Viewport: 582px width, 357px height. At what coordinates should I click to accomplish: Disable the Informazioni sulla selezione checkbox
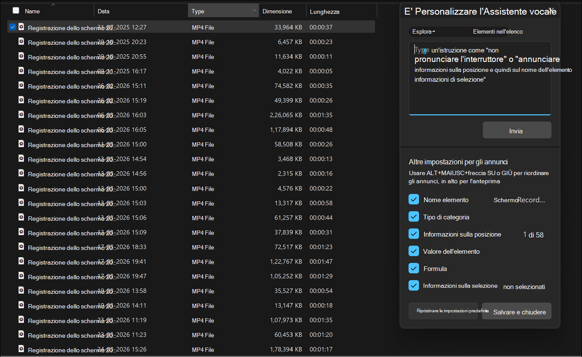414,286
